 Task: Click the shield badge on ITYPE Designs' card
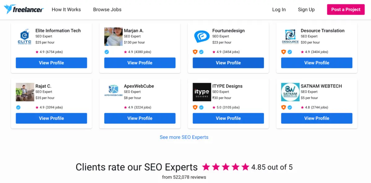pos(195,107)
